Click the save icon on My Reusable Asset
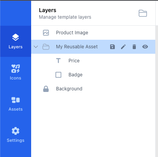 [x=112, y=47]
